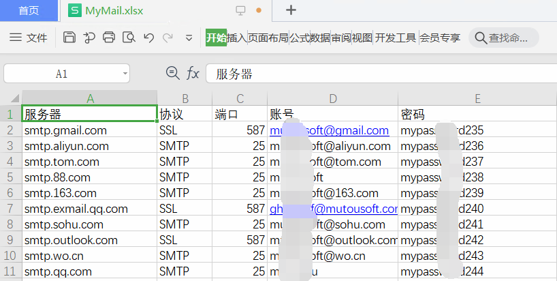
Task: Open the mutousoft.com email hyperlink
Action: point(334,209)
